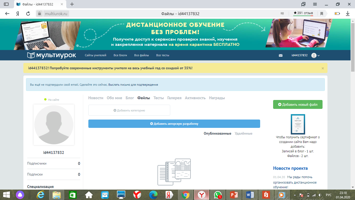The width and height of the screenshot is (355, 200).
Task: Expand the user avatar dropdown menu
Action: (x=315, y=55)
